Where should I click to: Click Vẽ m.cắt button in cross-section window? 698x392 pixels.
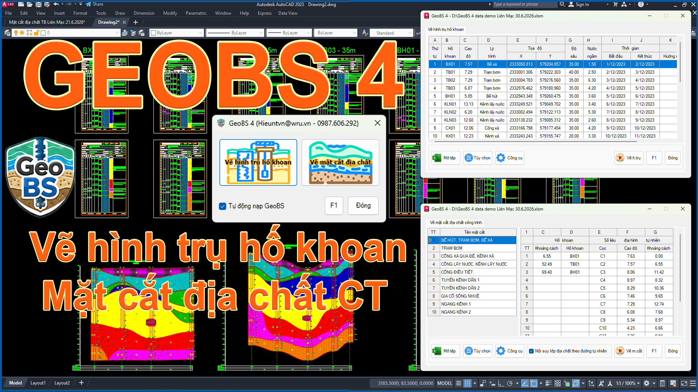(629, 351)
